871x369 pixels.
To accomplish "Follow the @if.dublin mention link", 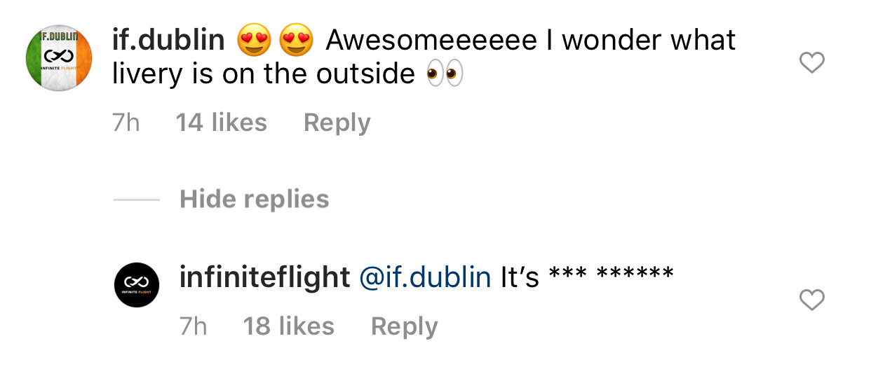I will [424, 277].
